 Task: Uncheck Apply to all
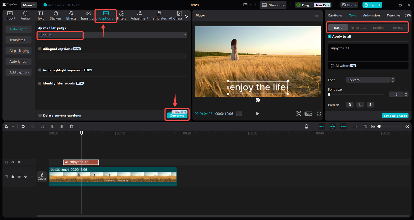(330, 37)
